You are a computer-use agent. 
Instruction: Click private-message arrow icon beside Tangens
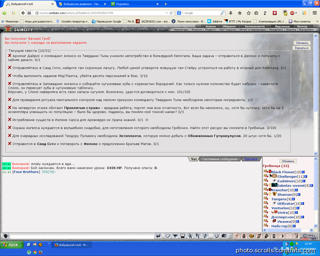click(266, 199)
